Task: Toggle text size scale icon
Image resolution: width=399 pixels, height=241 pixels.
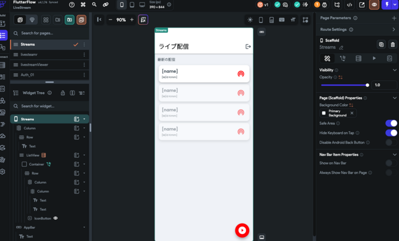Action: tap(293, 20)
